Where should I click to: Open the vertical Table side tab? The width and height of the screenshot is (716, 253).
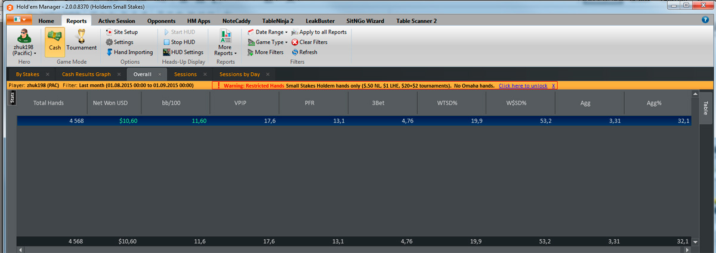click(705, 107)
